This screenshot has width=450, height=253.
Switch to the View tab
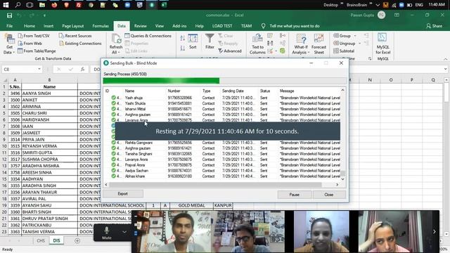160,26
